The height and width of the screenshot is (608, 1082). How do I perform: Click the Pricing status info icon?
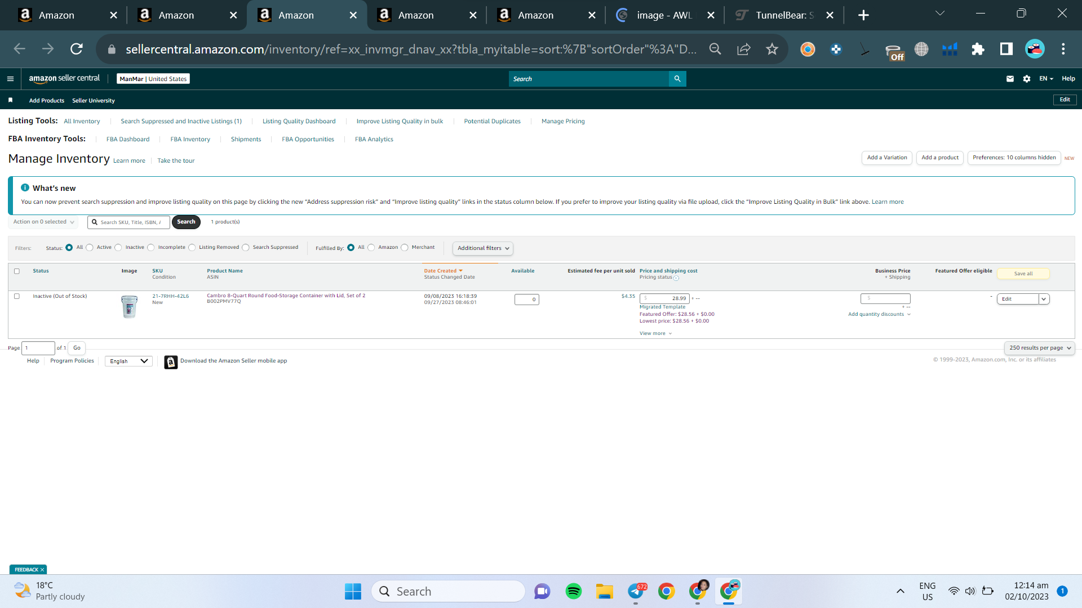(676, 278)
